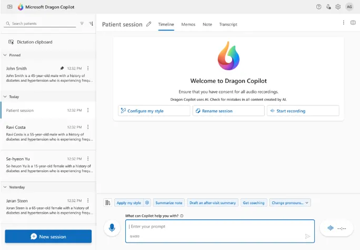This screenshot has height=250, width=360.
Task: Open more options for Ravi Costa
Action: click(88, 127)
